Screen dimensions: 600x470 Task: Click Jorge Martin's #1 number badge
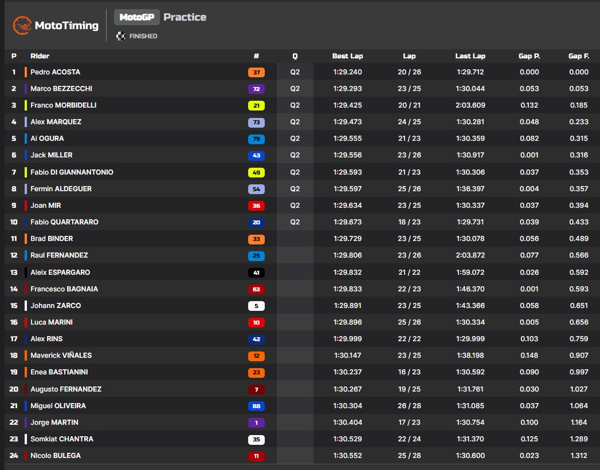tap(256, 422)
